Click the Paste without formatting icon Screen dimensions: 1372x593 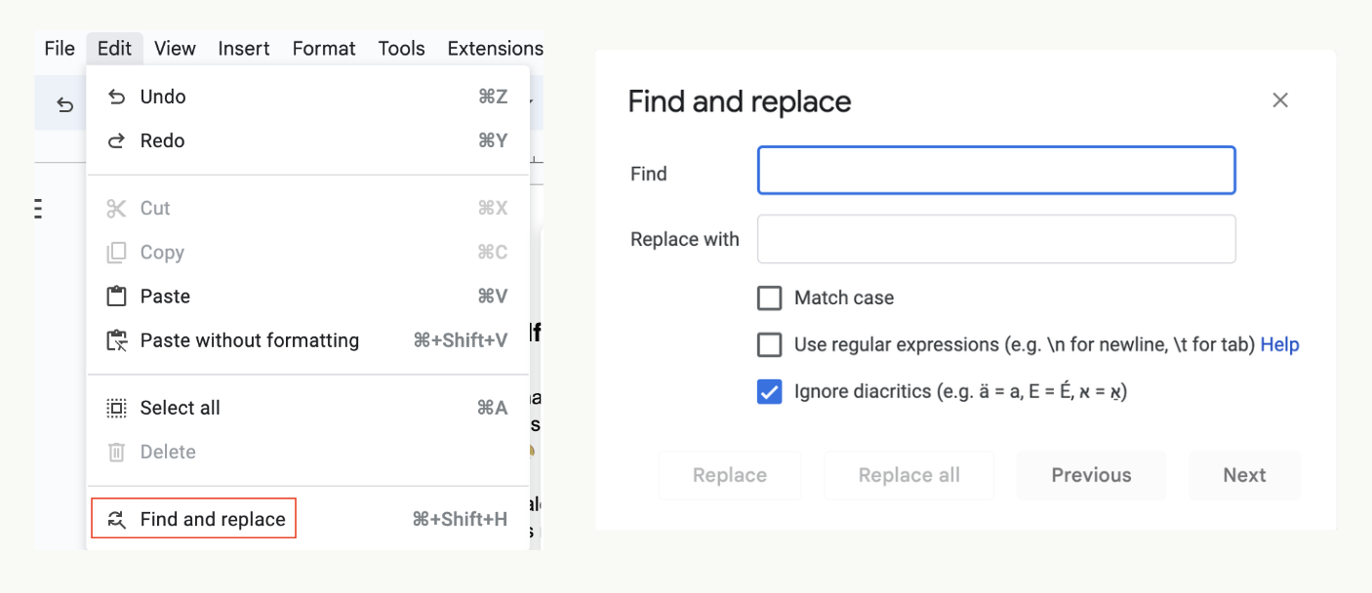(x=116, y=340)
